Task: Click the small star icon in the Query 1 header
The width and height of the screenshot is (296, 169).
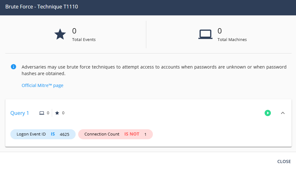Action: [x=57, y=113]
